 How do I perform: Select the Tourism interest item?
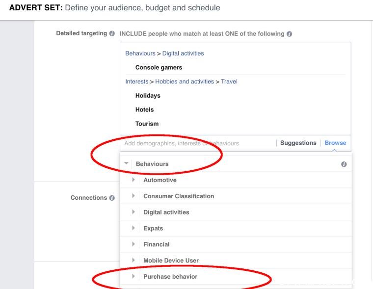coord(147,124)
